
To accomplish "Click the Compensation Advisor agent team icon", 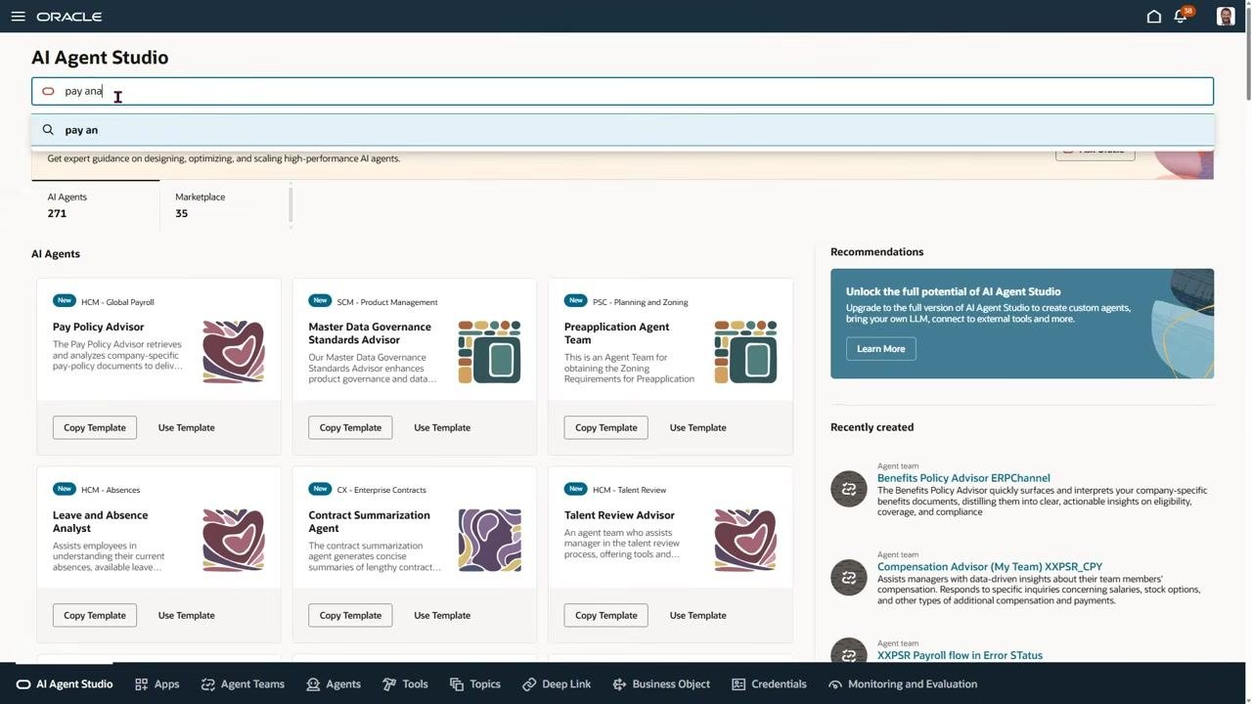I will 849,578.
